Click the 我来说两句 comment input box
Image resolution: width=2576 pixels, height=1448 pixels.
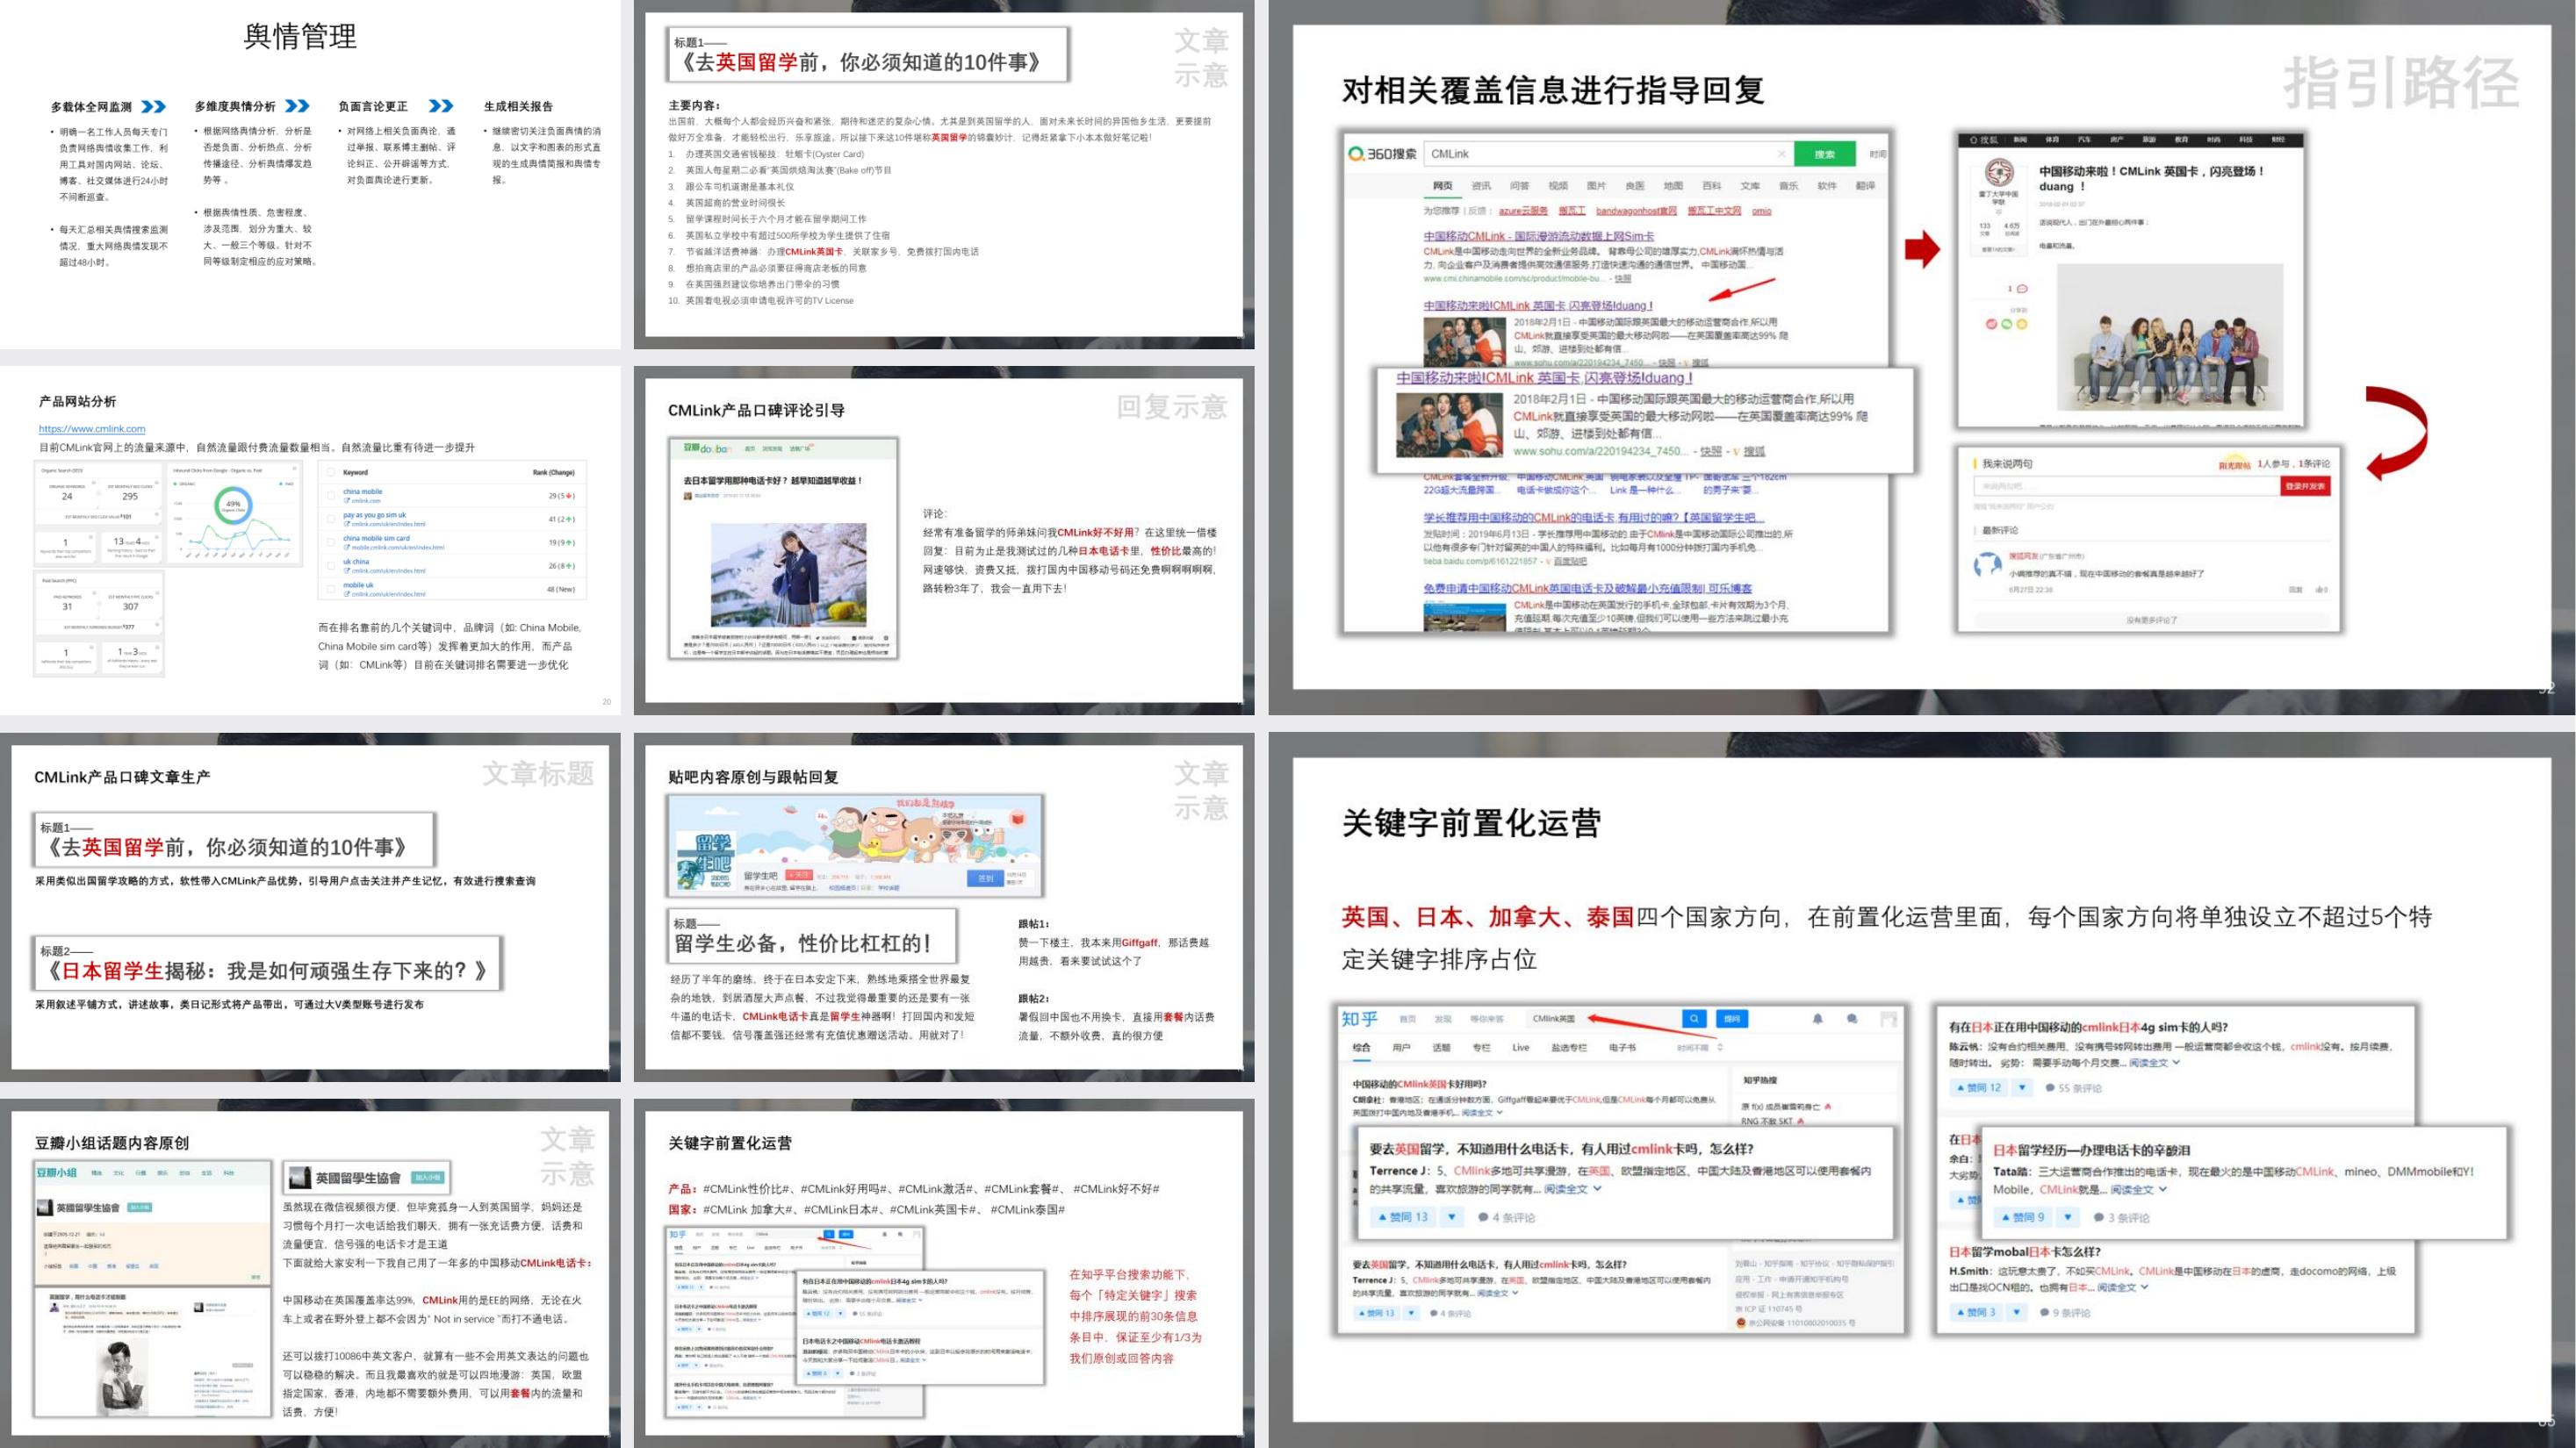coord(2126,485)
